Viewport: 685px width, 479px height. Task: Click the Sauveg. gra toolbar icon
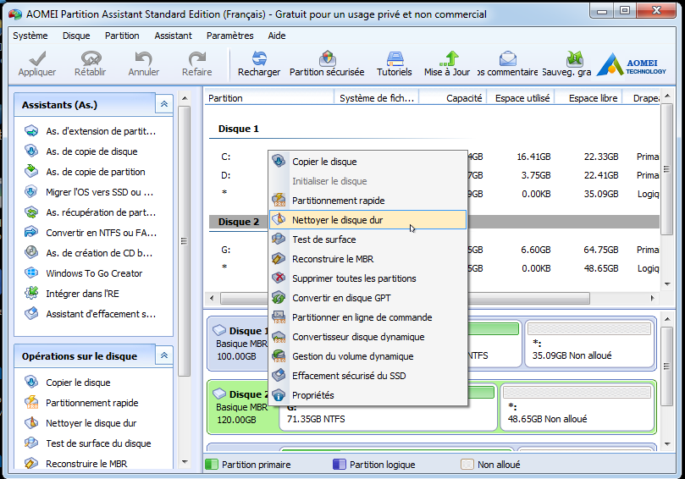574,58
